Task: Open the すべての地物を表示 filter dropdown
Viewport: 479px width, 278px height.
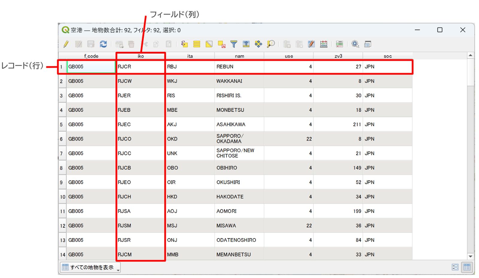Action: (90, 267)
